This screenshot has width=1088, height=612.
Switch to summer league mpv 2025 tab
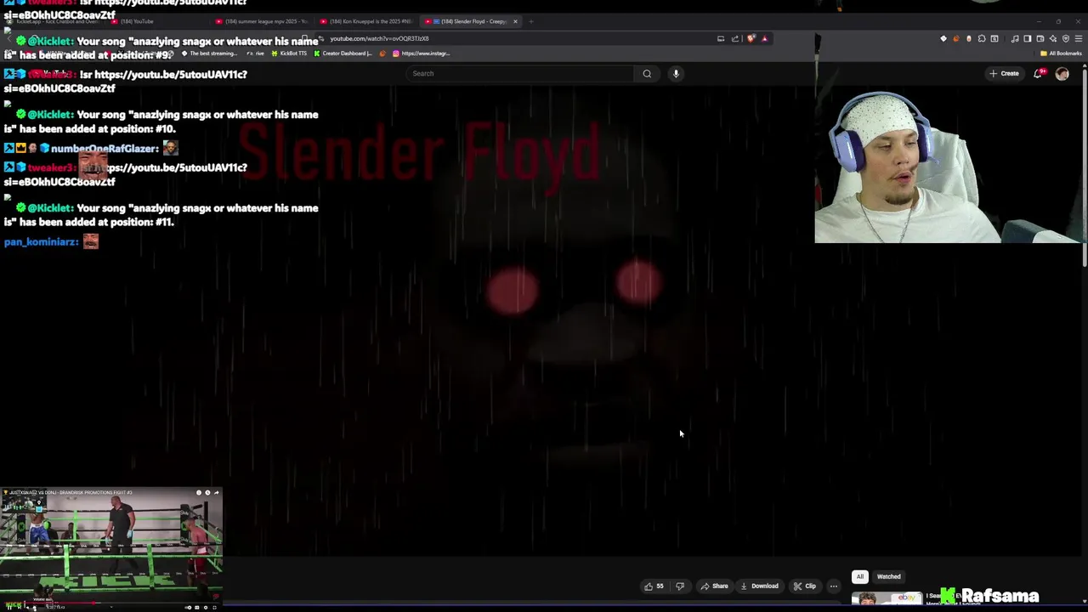click(262, 21)
